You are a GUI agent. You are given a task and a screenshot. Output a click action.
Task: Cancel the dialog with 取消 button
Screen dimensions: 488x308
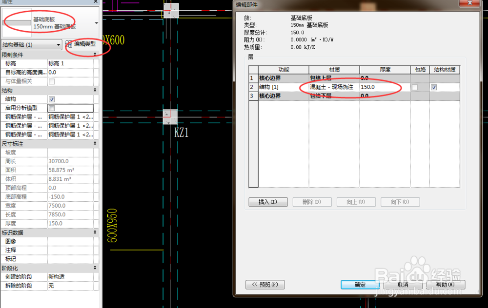[403, 285]
